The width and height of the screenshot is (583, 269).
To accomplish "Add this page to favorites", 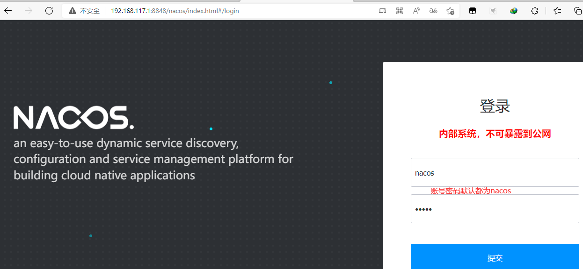I will click(x=450, y=11).
